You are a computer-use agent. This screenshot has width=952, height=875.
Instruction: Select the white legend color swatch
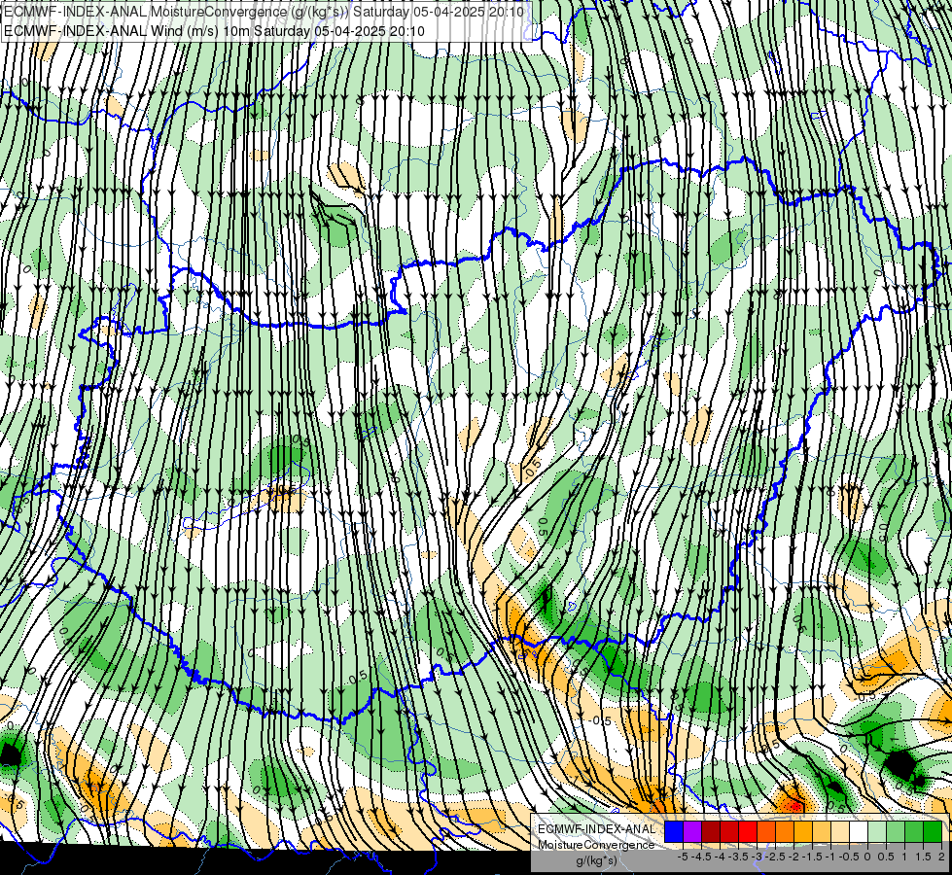859,832
